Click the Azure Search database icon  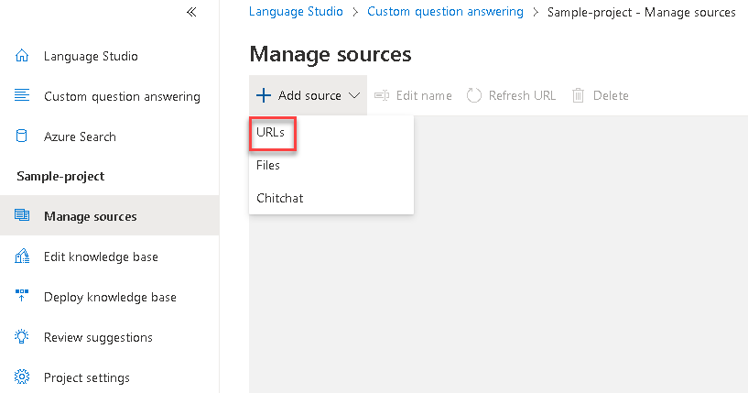[x=22, y=136]
